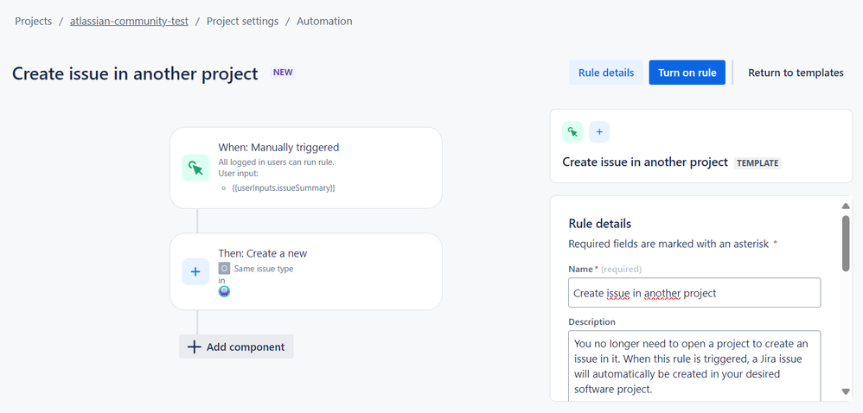The height and width of the screenshot is (413, 863).
Task: Click Return to templates
Action: [x=796, y=73]
